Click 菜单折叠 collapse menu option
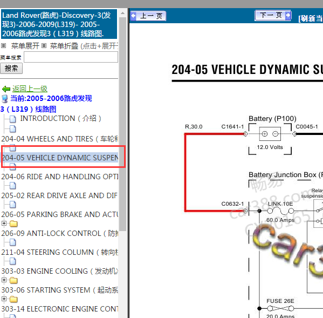 64,46
